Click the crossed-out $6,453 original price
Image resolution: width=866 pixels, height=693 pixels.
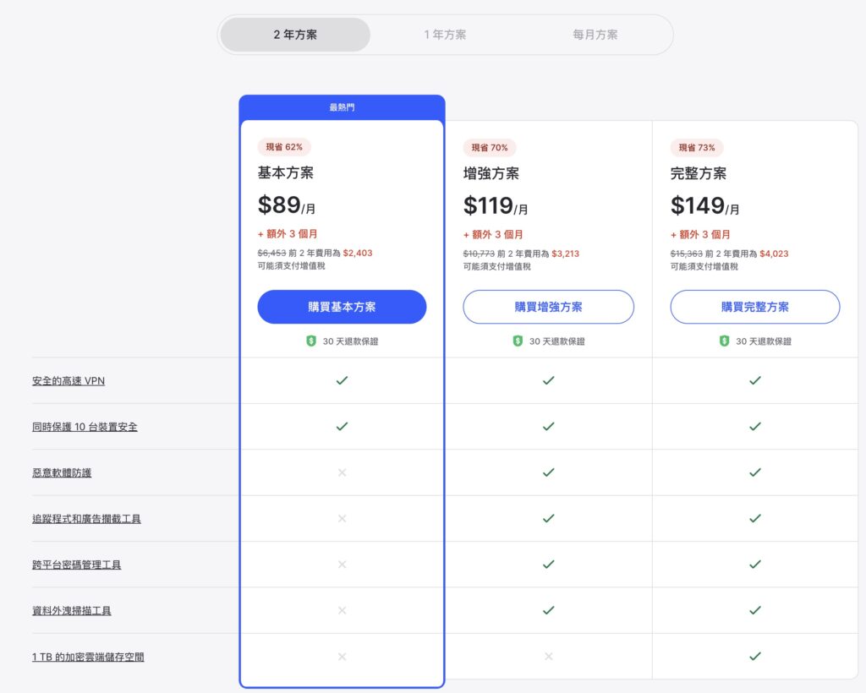point(271,253)
